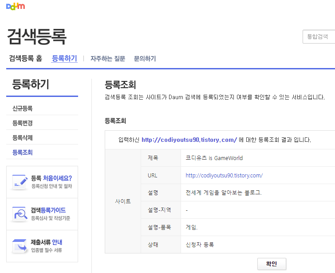The width and height of the screenshot is (335, 273).
Task: Click the 제출서류 안내 banner text
Action: pos(46,242)
